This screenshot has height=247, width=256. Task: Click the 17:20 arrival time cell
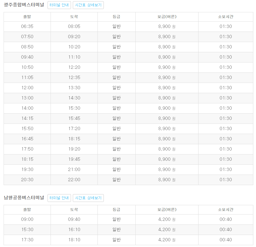coord(74,129)
